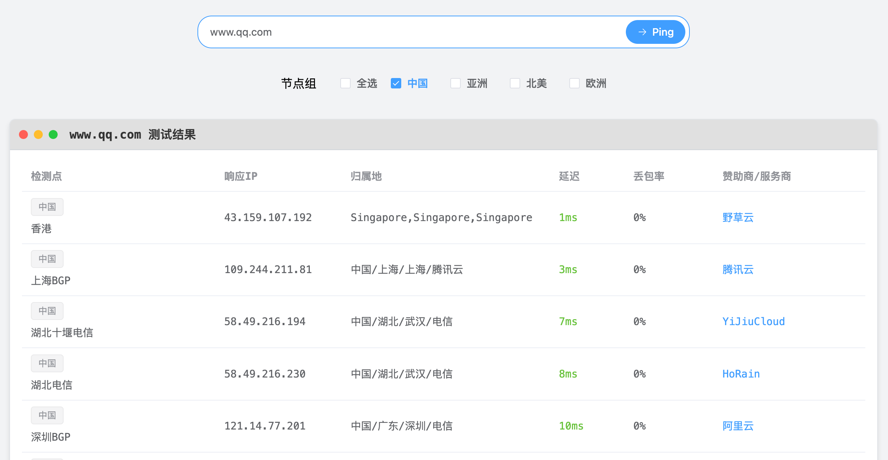This screenshot has height=460, width=888.
Task: Click the 深圳BGP checkpoint name
Action: [x=51, y=437]
